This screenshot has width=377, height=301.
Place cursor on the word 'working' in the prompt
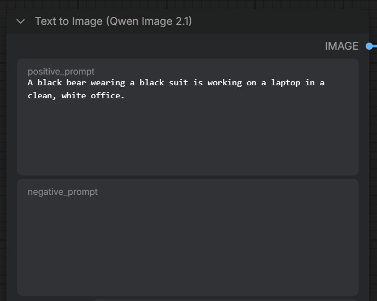click(x=225, y=83)
